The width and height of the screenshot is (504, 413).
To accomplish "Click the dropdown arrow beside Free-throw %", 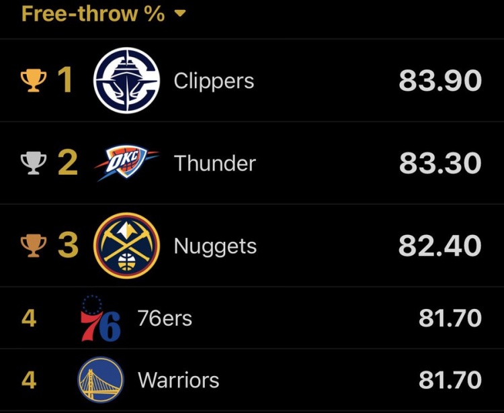I will (179, 14).
